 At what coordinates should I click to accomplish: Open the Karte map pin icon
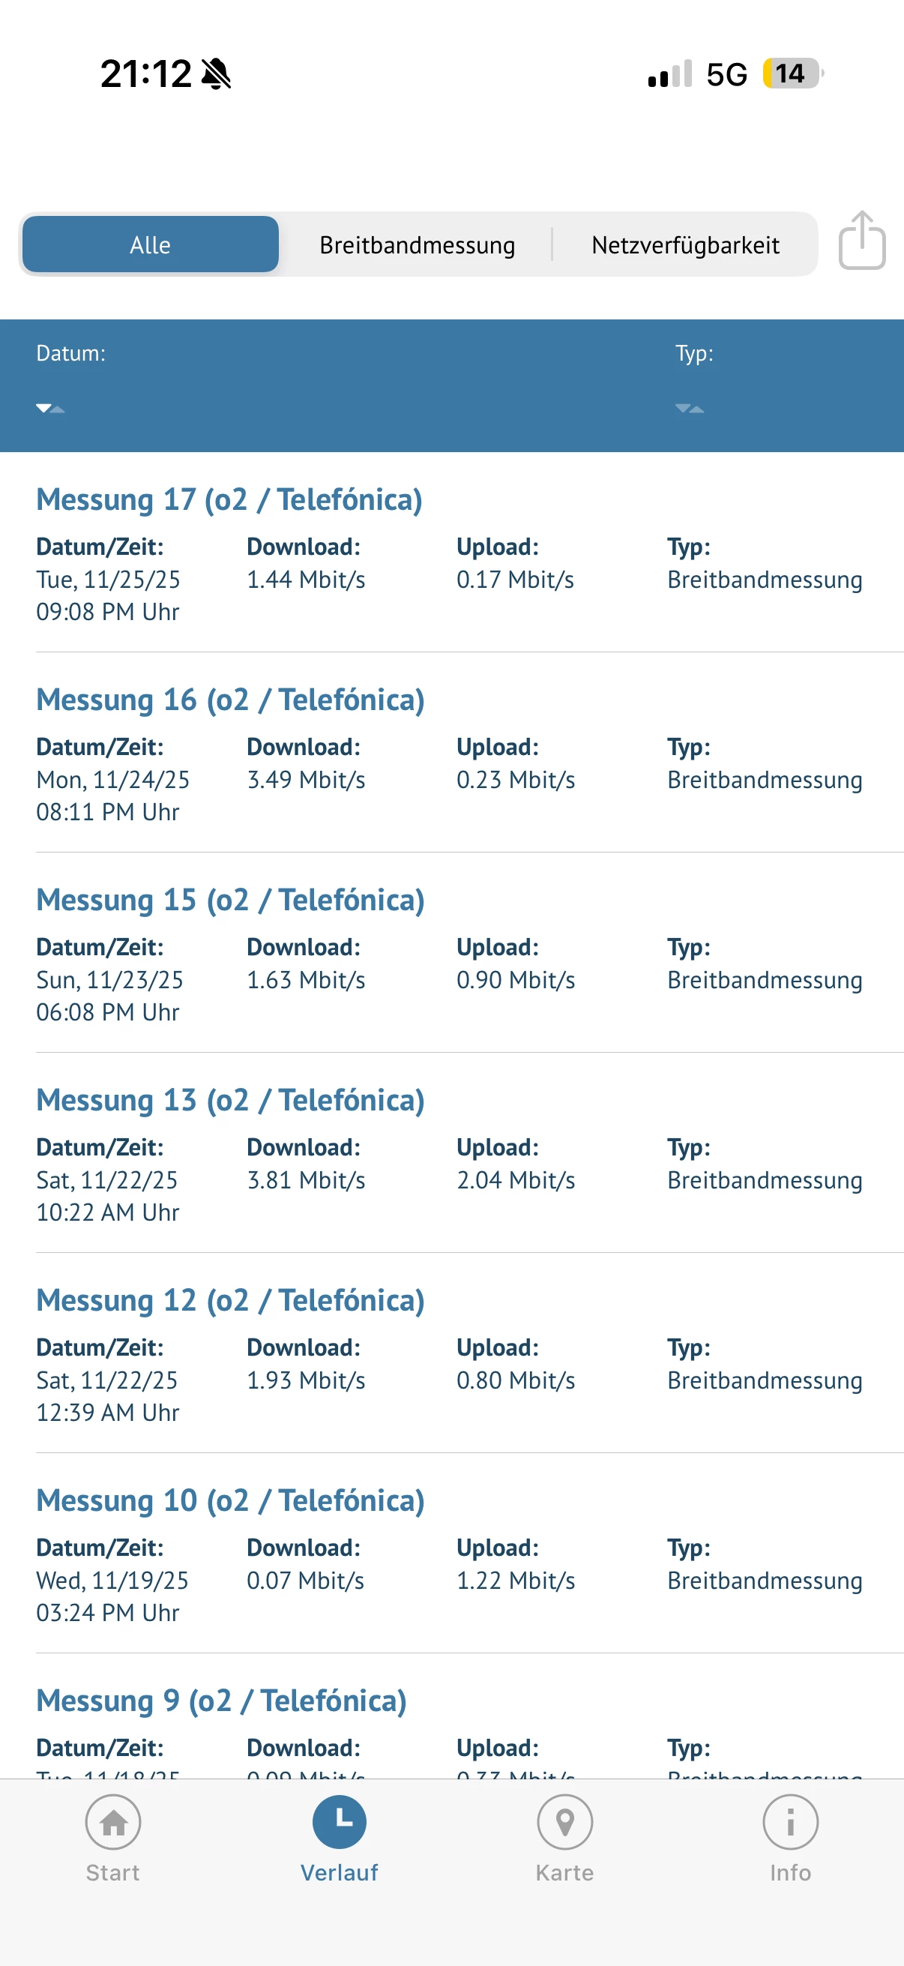click(x=564, y=1822)
